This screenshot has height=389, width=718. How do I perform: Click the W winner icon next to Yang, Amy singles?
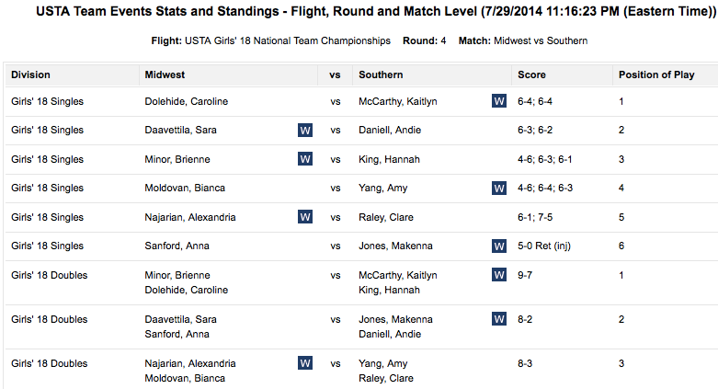coord(499,189)
